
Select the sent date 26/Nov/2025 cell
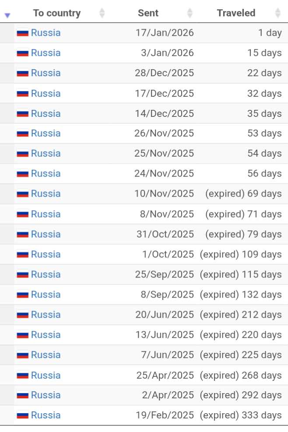pyautogui.click(x=164, y=133)
